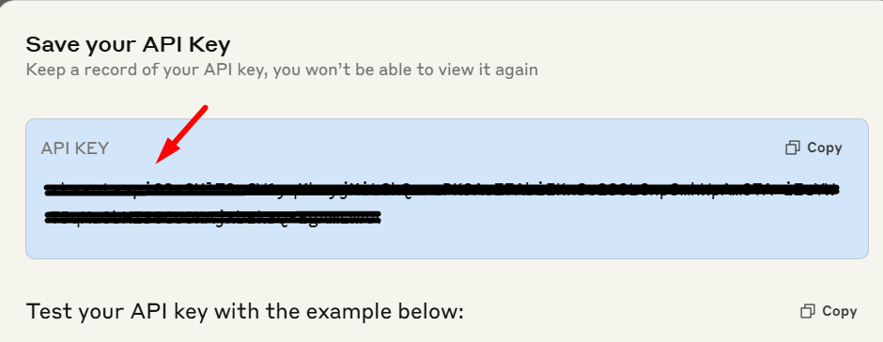The image size is (883, 342).
Task: Click the blank blue space between API KEY label and Copy
Action: point(445,148)
